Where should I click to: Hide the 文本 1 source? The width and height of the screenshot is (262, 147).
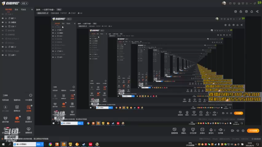click(3, 26)
